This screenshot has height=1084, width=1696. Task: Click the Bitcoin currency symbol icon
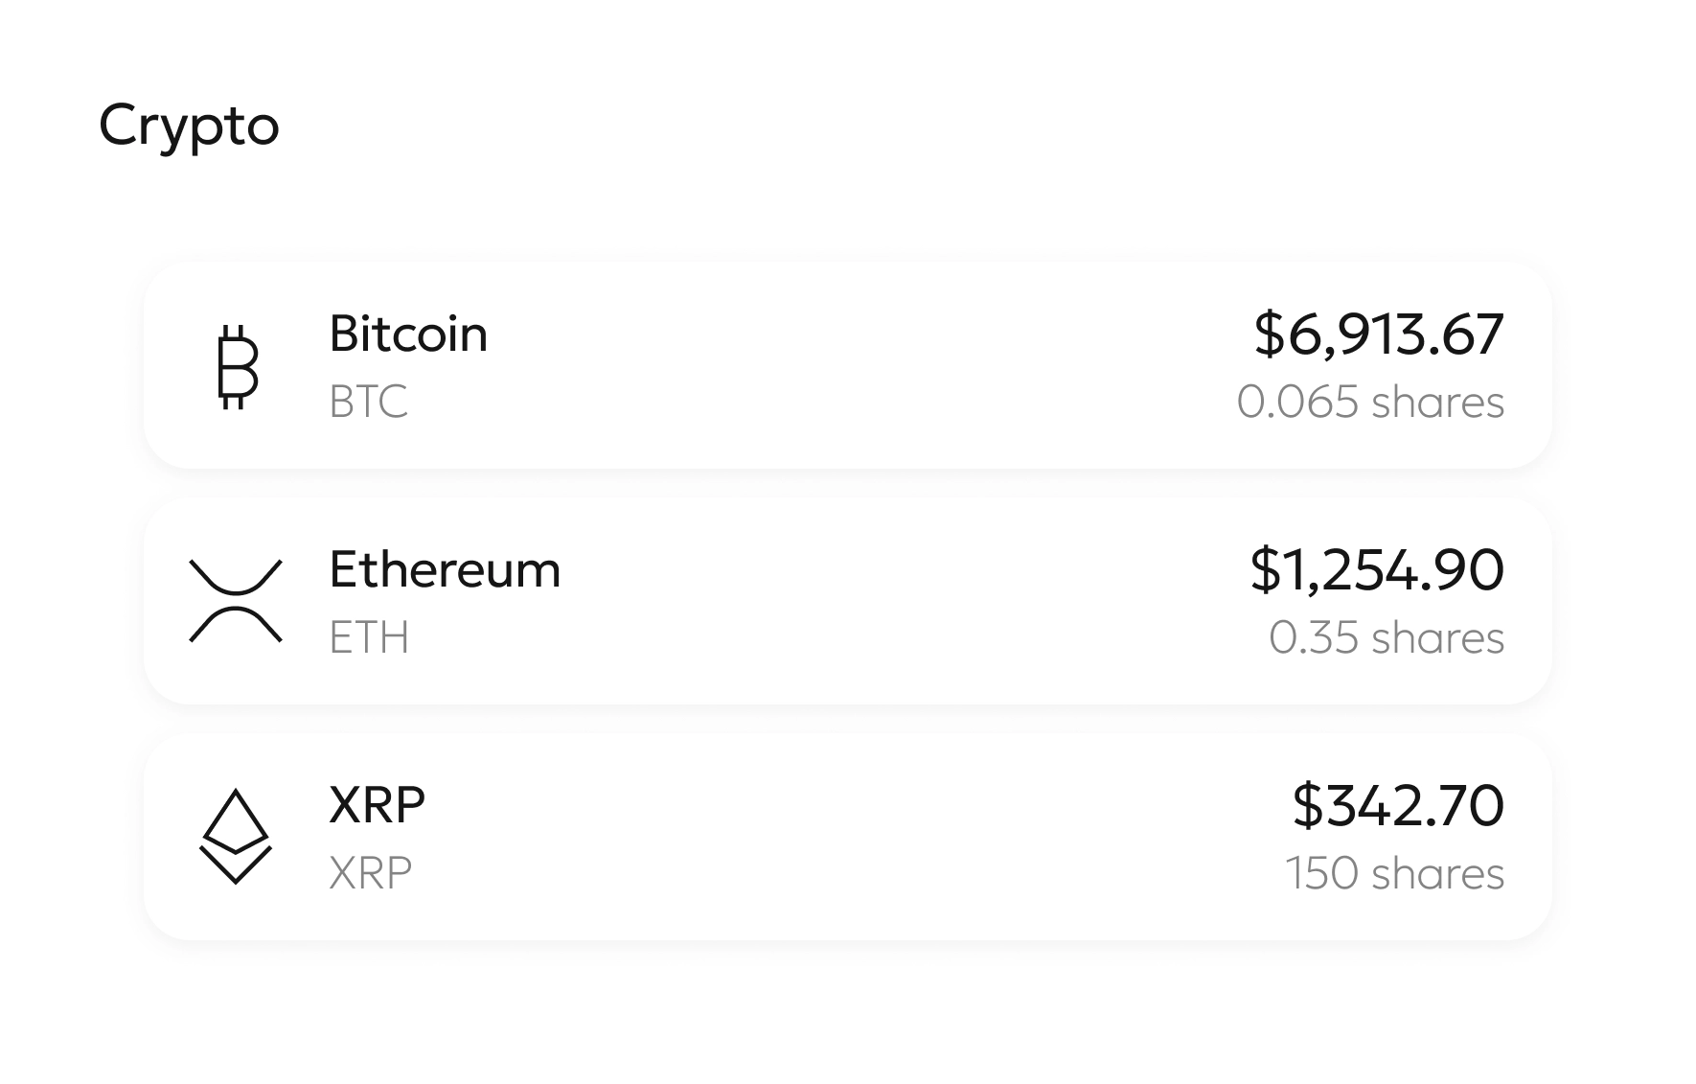[237, 367]
